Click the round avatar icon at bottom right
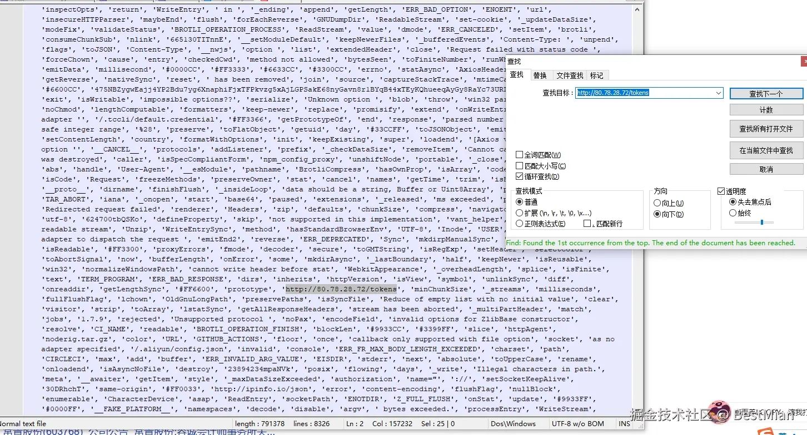The height and width of the screenshot is (435, 807). tap(719, 411)
